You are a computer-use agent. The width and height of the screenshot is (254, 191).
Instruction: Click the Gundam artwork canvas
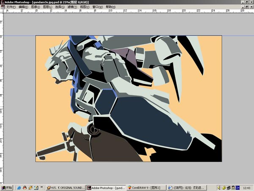click(x=129, y=98)
